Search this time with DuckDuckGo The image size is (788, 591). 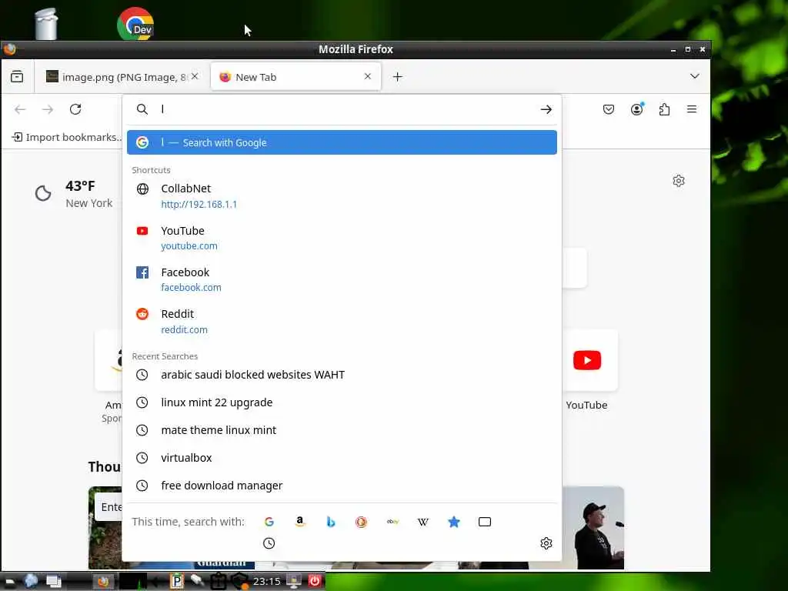pyautogui.click(x=361, y=522)
